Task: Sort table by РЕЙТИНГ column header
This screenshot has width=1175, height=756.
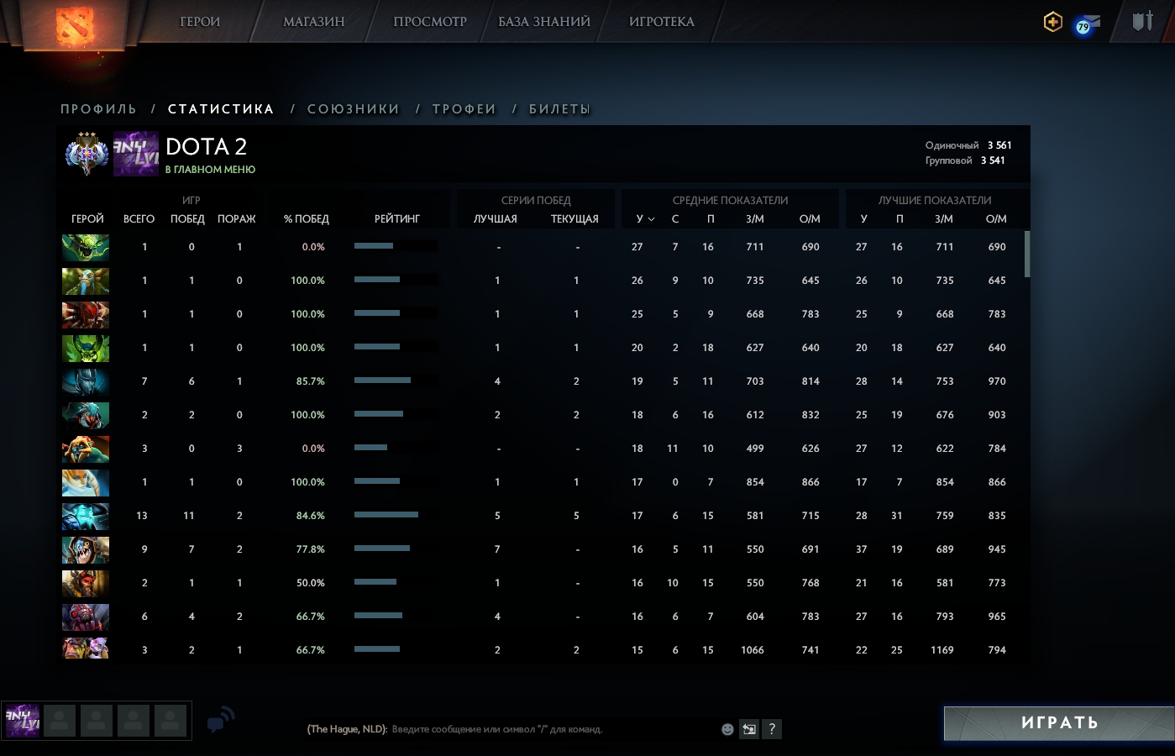Action: click(397, 219)
